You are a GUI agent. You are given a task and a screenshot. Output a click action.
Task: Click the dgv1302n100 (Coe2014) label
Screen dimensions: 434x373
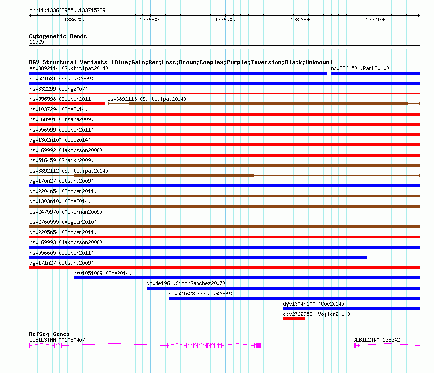60,140
